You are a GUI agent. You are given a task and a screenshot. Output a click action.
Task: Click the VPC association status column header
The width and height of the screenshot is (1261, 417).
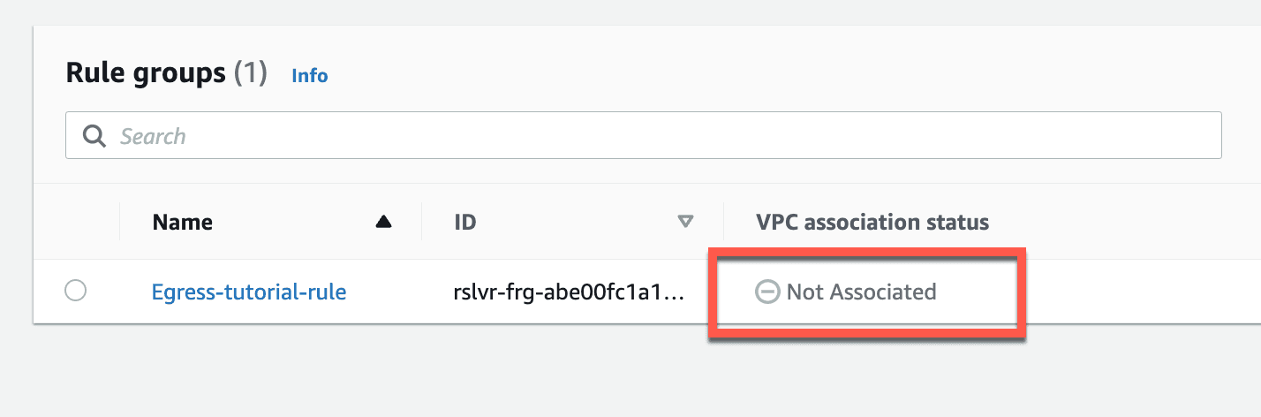872,222
